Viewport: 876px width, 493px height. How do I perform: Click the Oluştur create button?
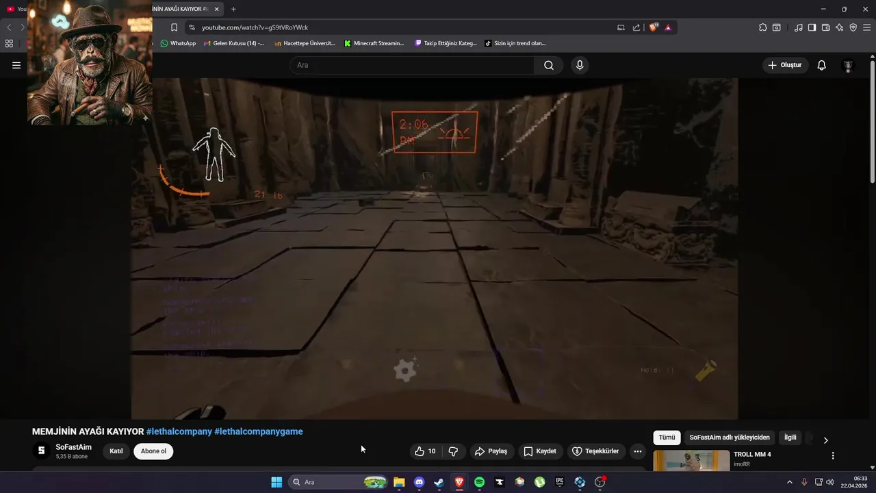(786, 65)
